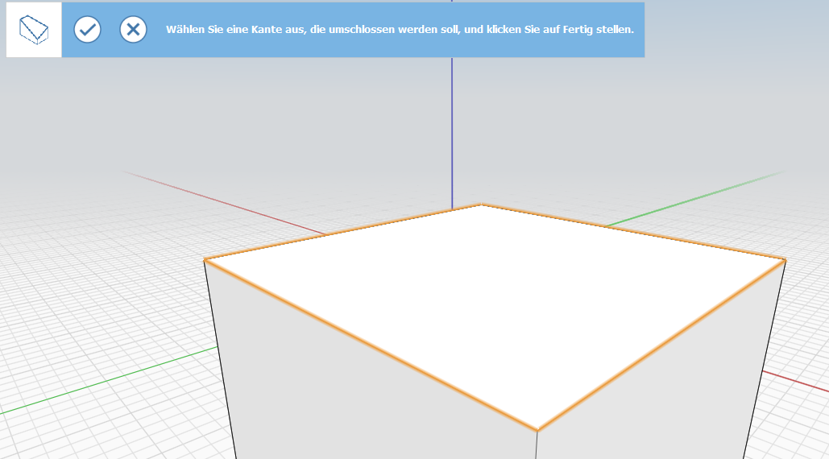Cancel the operation with the X icon
Image resolution: width=829 pixels, height=459 pixels.
(x=133, y=30)
